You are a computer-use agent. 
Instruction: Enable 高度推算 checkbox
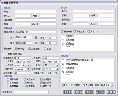pos(8,86)
